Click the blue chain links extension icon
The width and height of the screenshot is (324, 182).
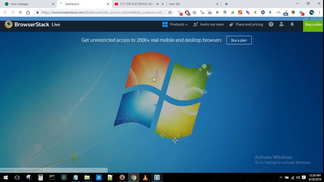[x=248, y=12]
